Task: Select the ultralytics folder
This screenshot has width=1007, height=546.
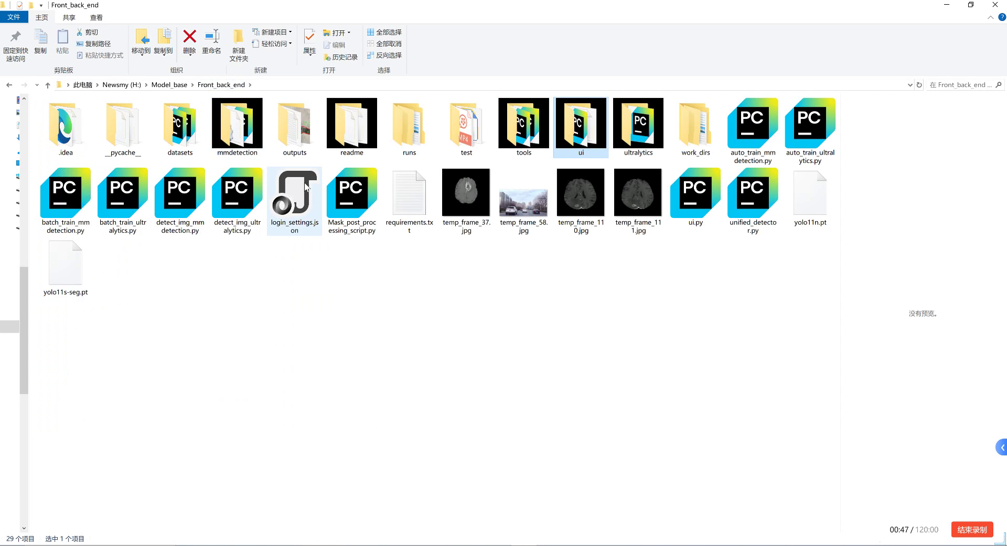Action: coord(638,127)
